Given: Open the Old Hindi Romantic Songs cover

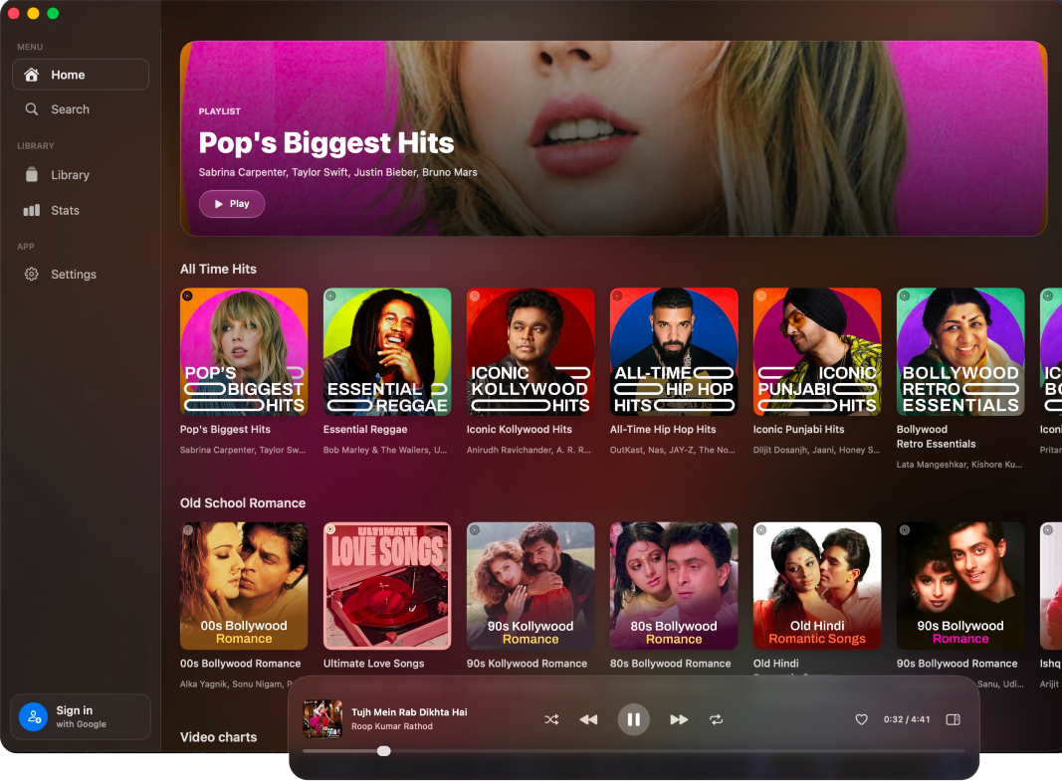Looking at the screenshot, I should point(817,586).
